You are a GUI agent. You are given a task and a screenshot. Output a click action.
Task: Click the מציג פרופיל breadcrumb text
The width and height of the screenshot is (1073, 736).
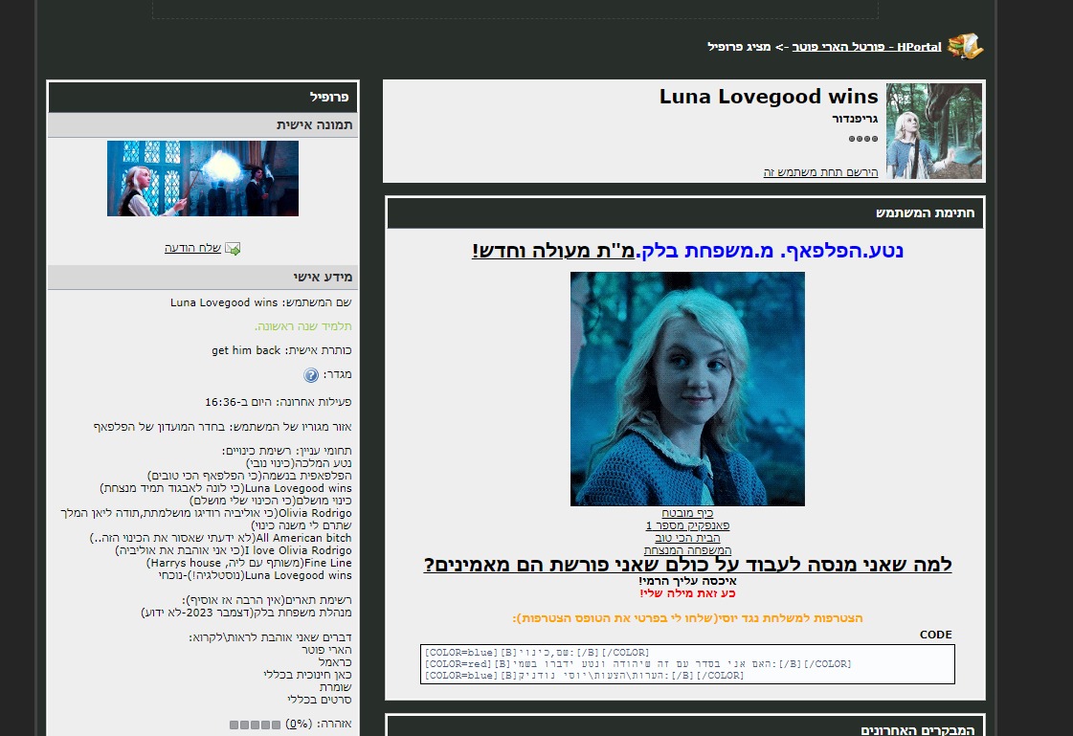[x=739, y=47]
